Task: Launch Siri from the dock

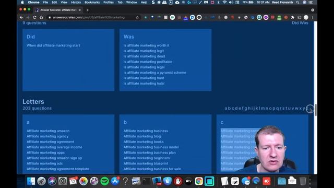Action: click(52, 181)
